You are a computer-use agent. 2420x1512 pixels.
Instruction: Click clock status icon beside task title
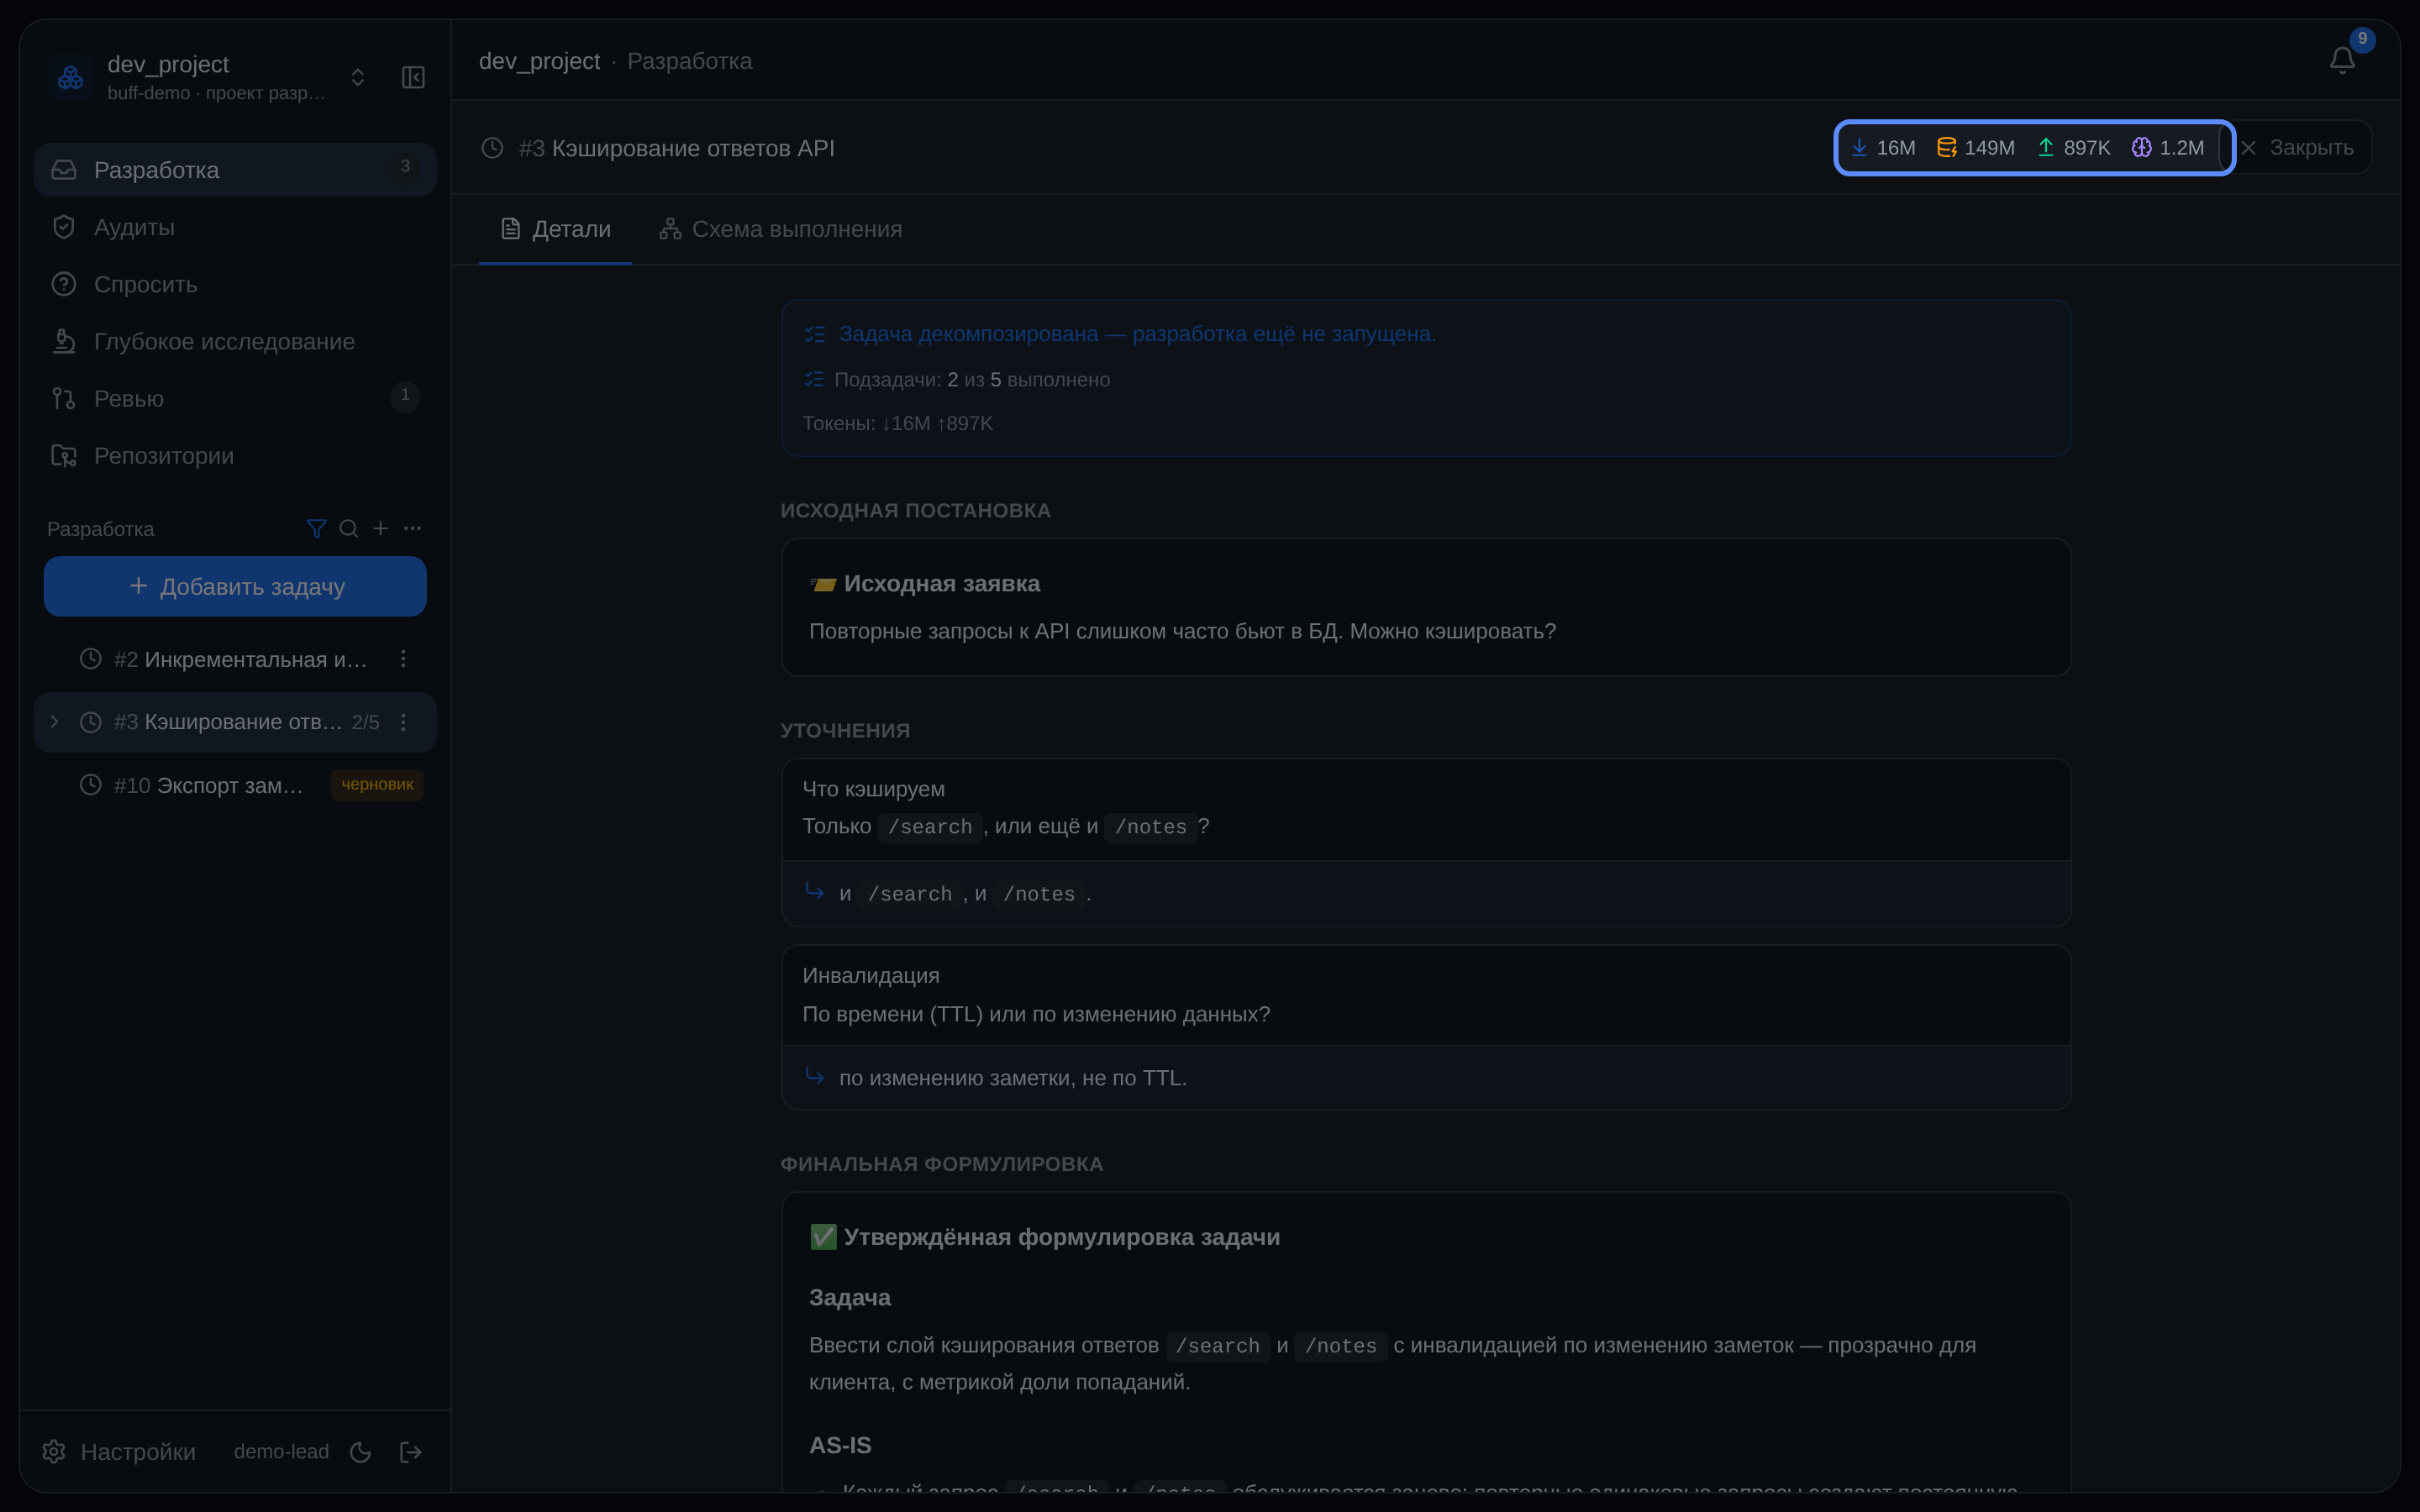pyautogui.click(x=492, y=148)
